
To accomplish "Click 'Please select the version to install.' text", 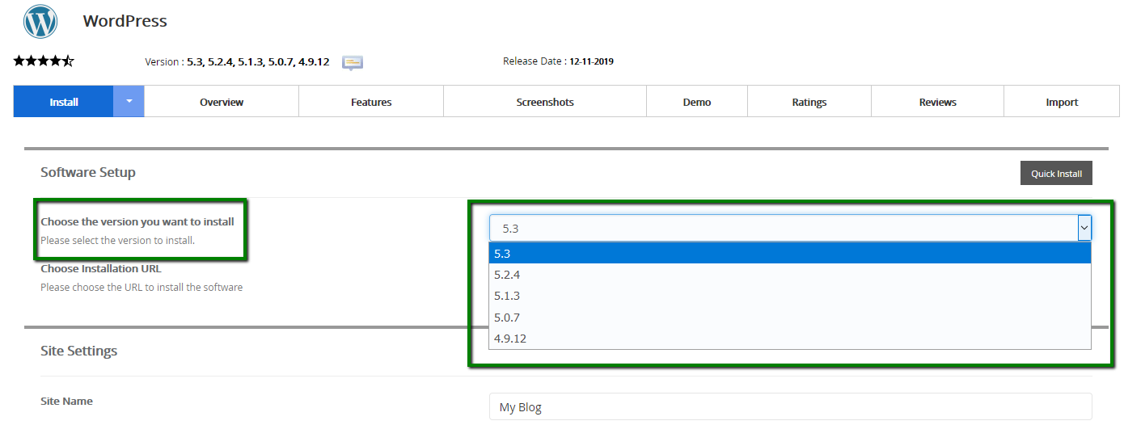I will [x=118, y=240].
